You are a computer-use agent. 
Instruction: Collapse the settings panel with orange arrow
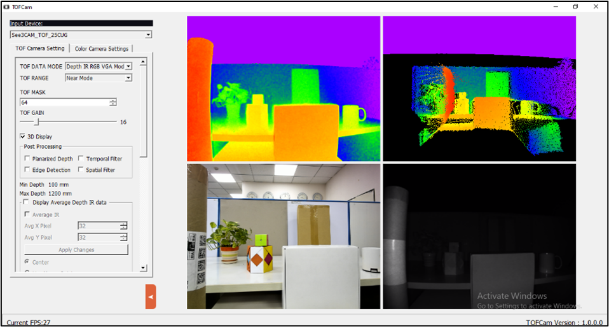[x=151, y=296]
